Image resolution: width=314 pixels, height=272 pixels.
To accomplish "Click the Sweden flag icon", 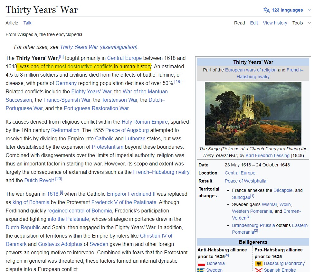I will point(201,270).
